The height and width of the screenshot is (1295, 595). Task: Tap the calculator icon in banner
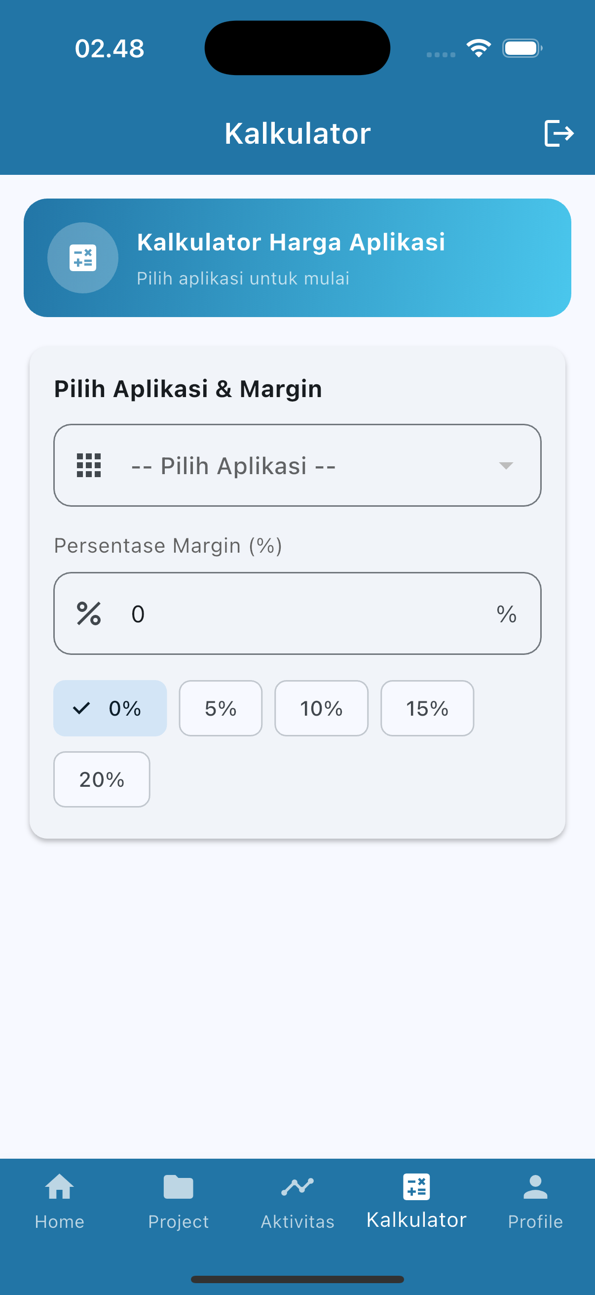pyautogui.click(x=83, y=258)
